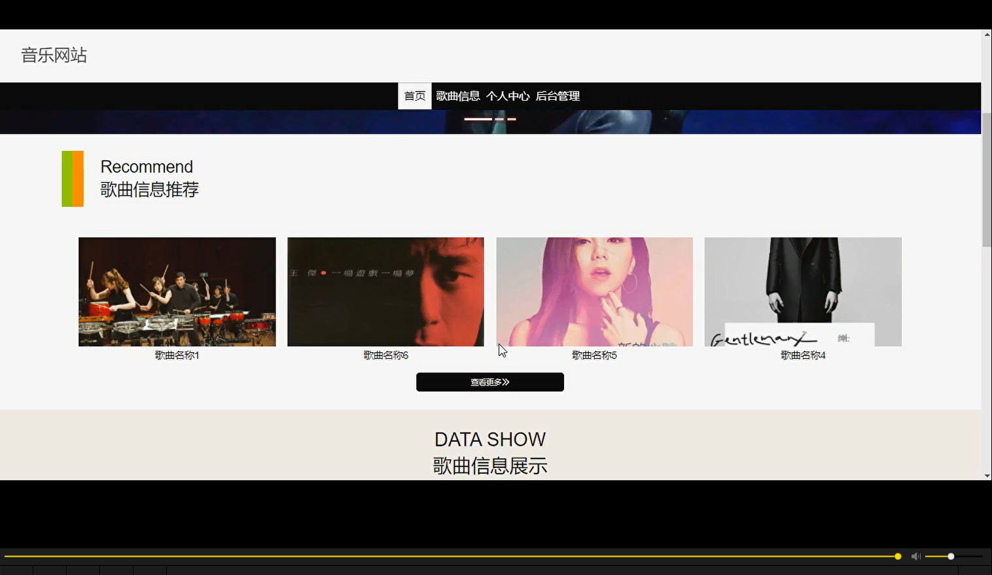Mute the video with the speaker icon
Screen dimensions: 992x575
pyautogui.click(x=915, y=557)
